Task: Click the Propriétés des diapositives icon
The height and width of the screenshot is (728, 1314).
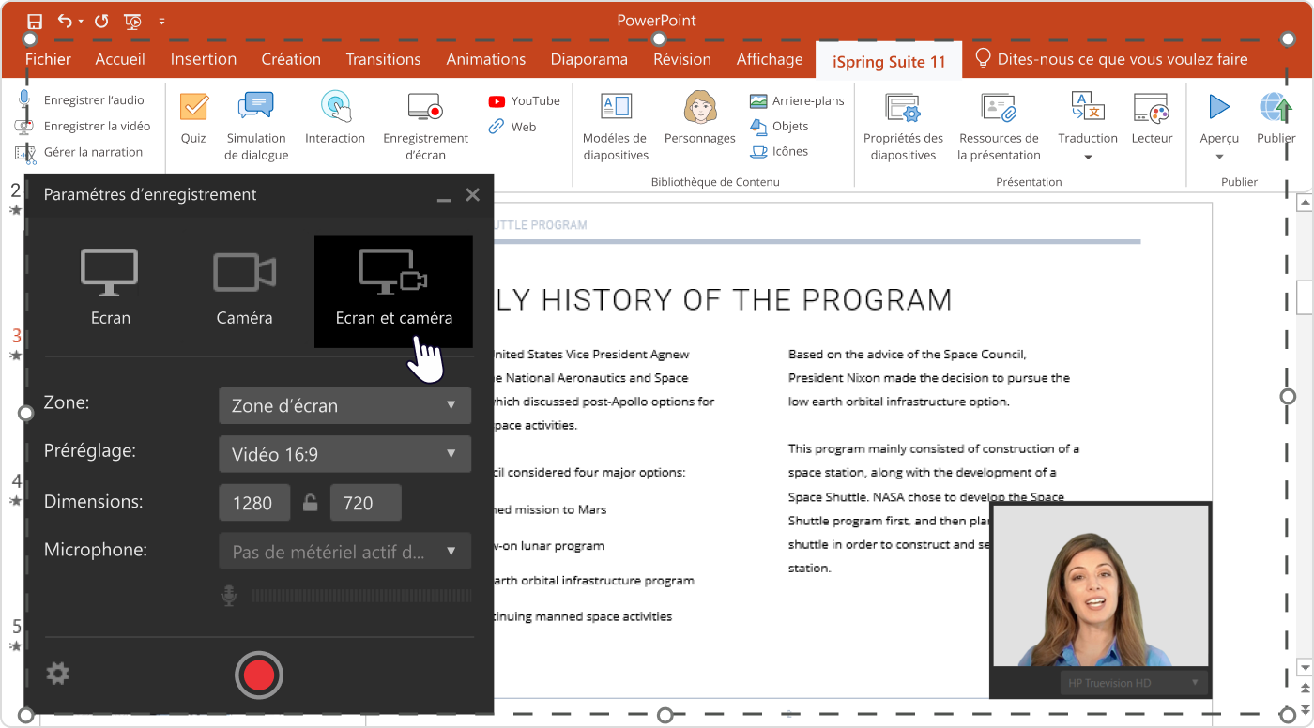Action: point(903,109)
